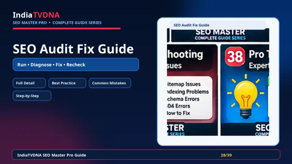Click the Sitemap Issues line in the thumbnail
292x164 pixels.
click(184, 84)
